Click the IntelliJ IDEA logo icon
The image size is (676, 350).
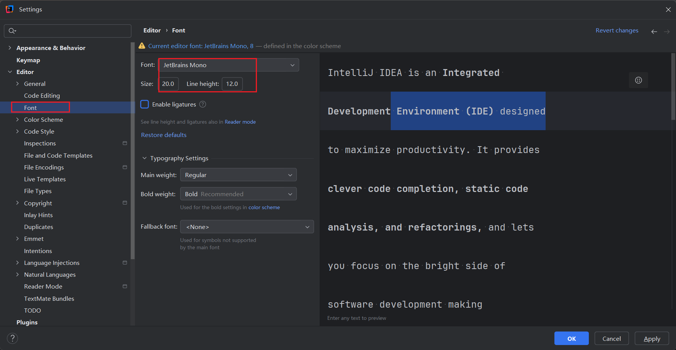(x=10, y=9)
